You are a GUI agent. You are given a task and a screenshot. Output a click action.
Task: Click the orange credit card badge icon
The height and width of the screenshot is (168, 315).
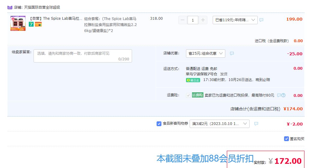pos(38,25)
